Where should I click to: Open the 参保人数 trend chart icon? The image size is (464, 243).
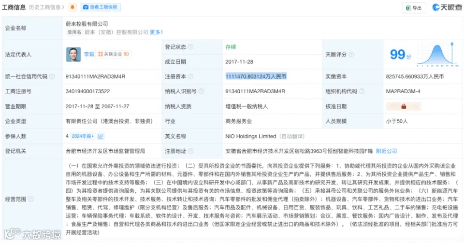pos(101,136)
